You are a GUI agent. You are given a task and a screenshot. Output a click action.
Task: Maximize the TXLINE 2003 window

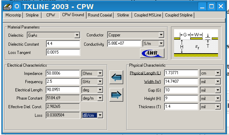211,6
